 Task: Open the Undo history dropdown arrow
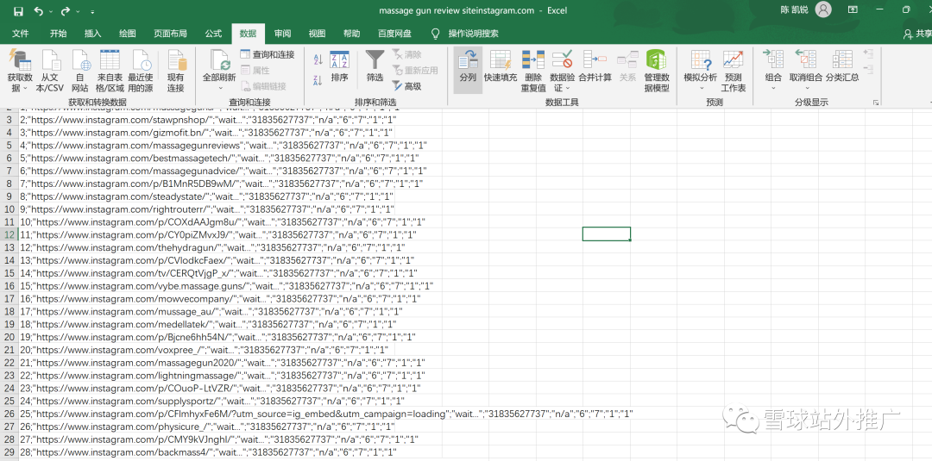click(x=51, y=11)
